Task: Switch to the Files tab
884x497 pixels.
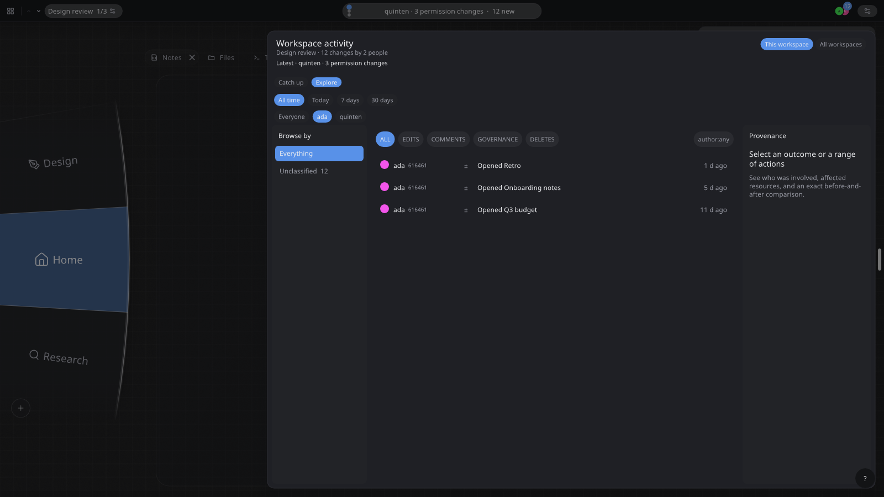Action: tap(221, 57)
